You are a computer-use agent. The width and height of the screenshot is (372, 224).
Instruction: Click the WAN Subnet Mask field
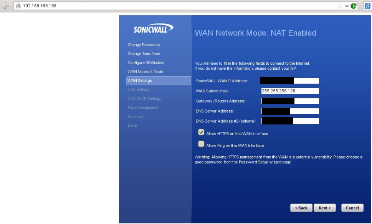[290, 91]
